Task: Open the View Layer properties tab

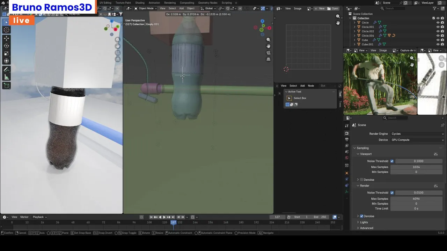Action: (x=347, y=145)
